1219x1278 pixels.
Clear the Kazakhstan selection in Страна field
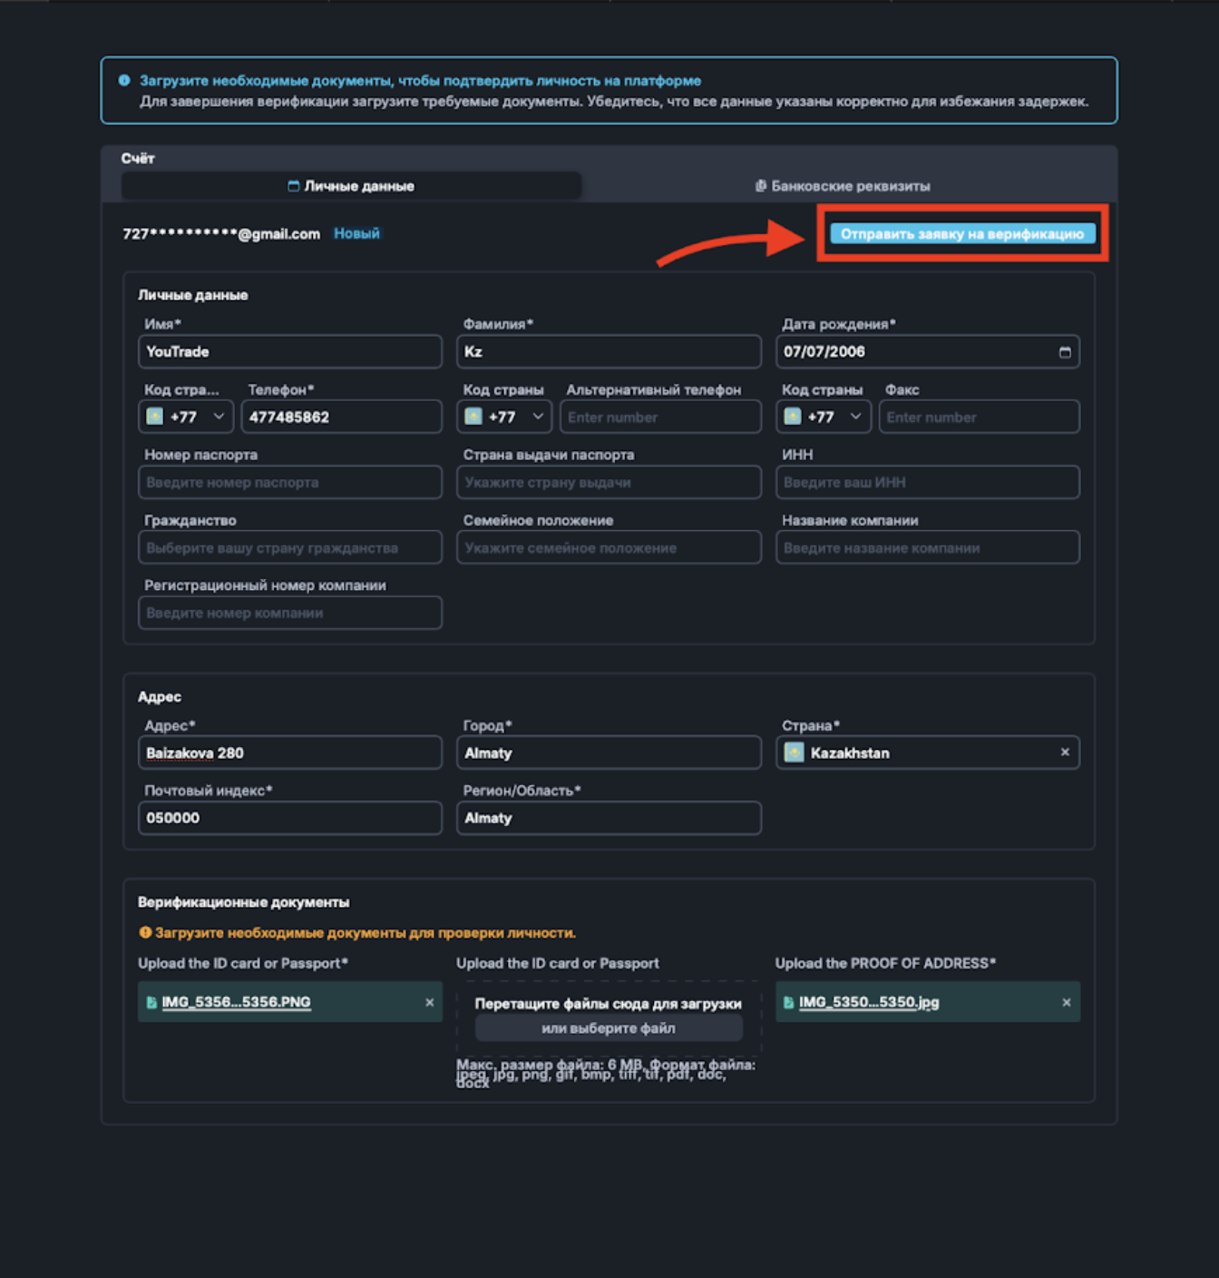(x=1066, y=752)
